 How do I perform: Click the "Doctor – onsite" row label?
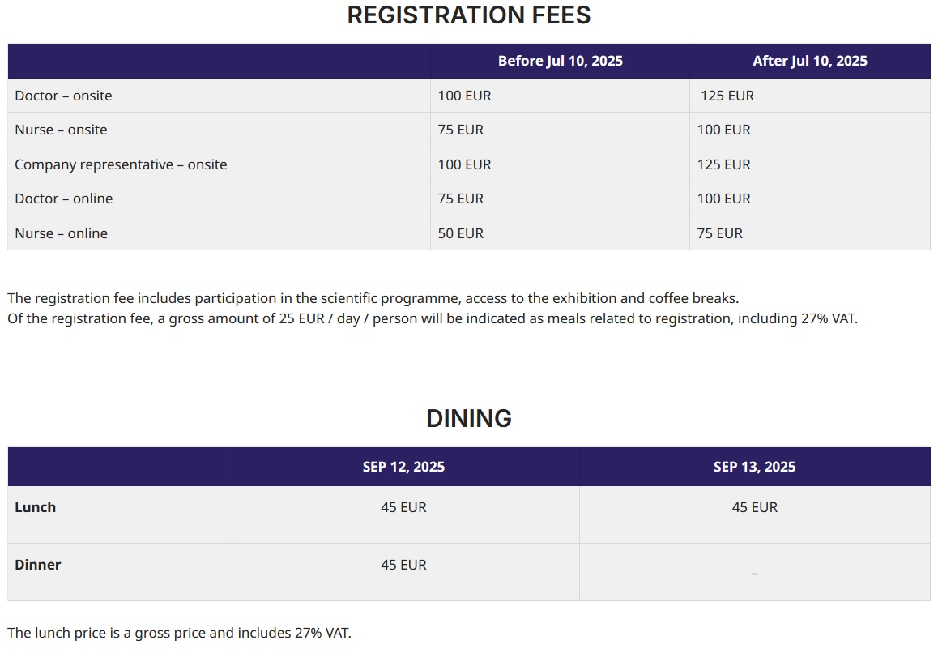click(x=63, y=96)
